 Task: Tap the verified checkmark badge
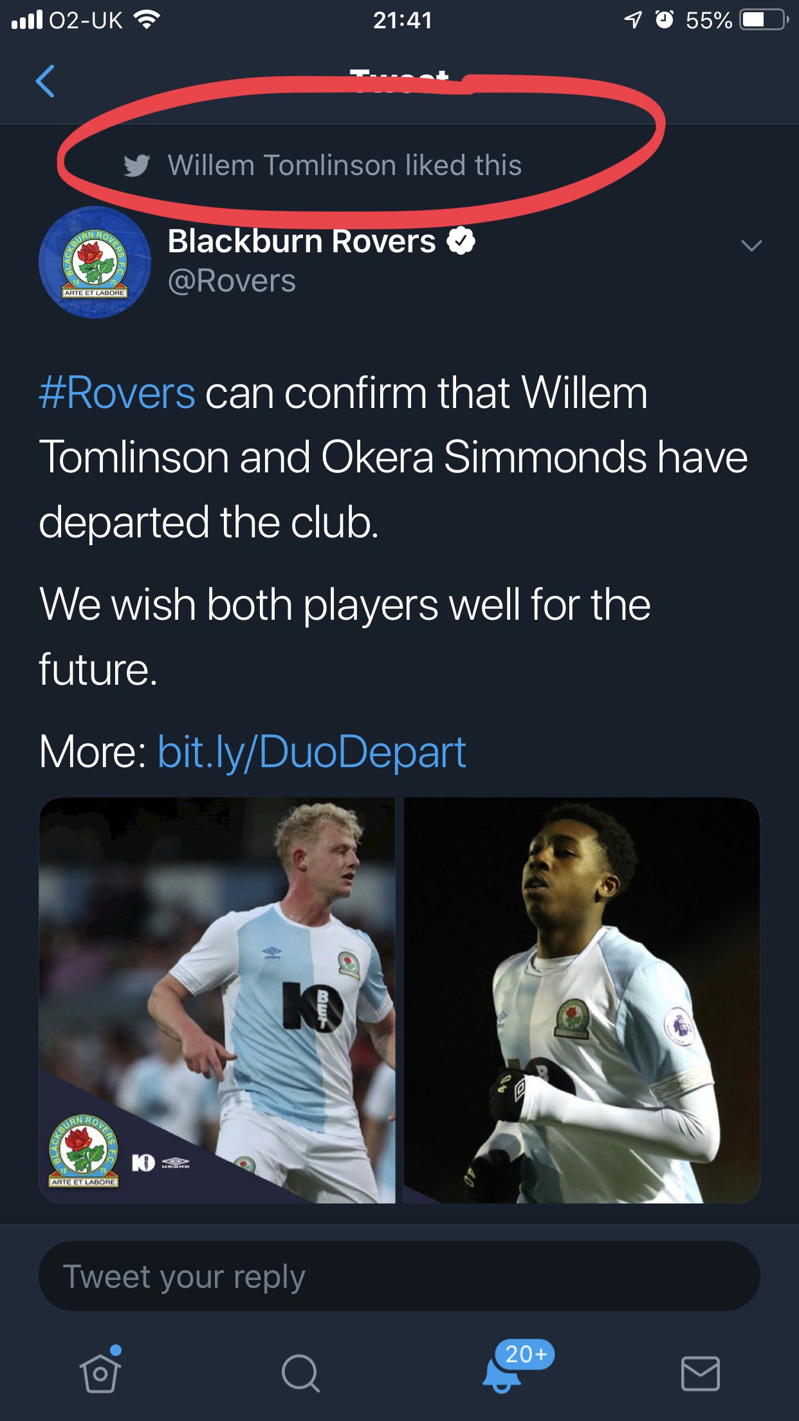[x=461, y=241]
